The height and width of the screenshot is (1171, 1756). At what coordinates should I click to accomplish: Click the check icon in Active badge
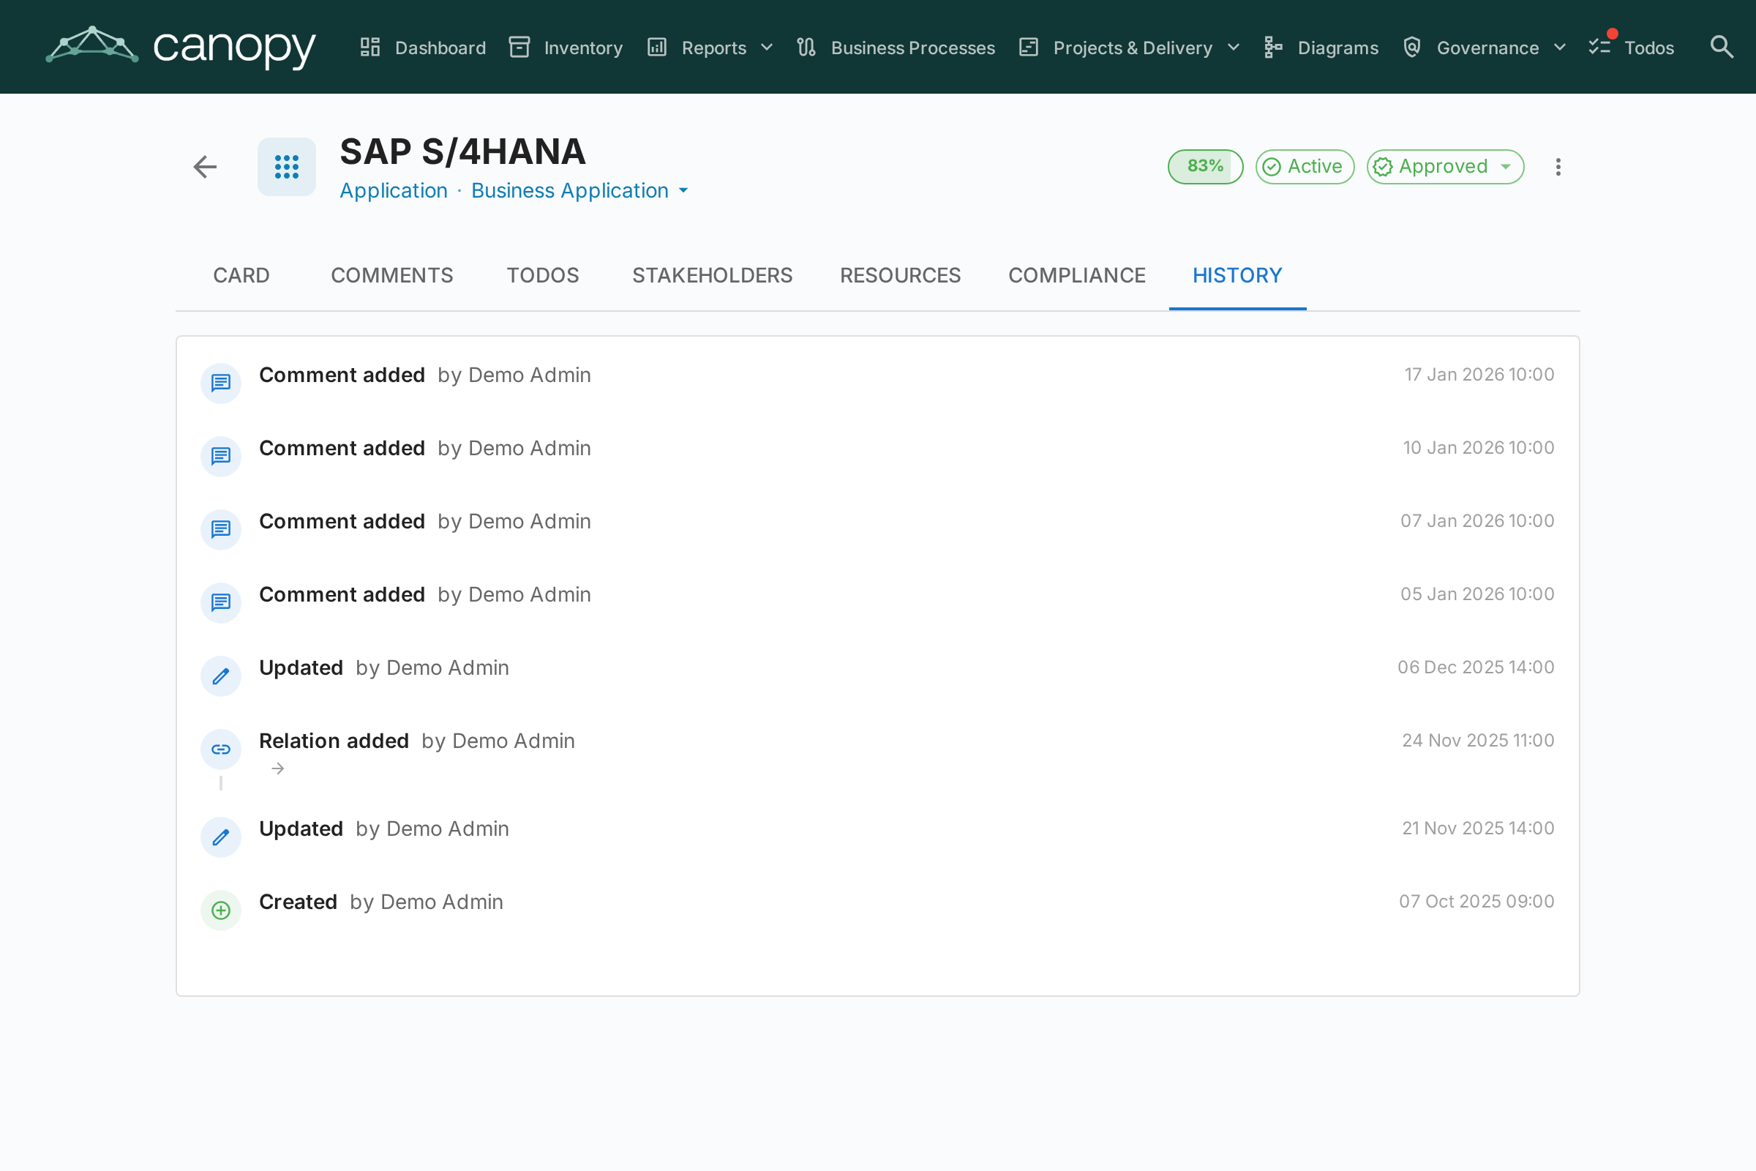pyautogui.click(x=1272, y=167)
